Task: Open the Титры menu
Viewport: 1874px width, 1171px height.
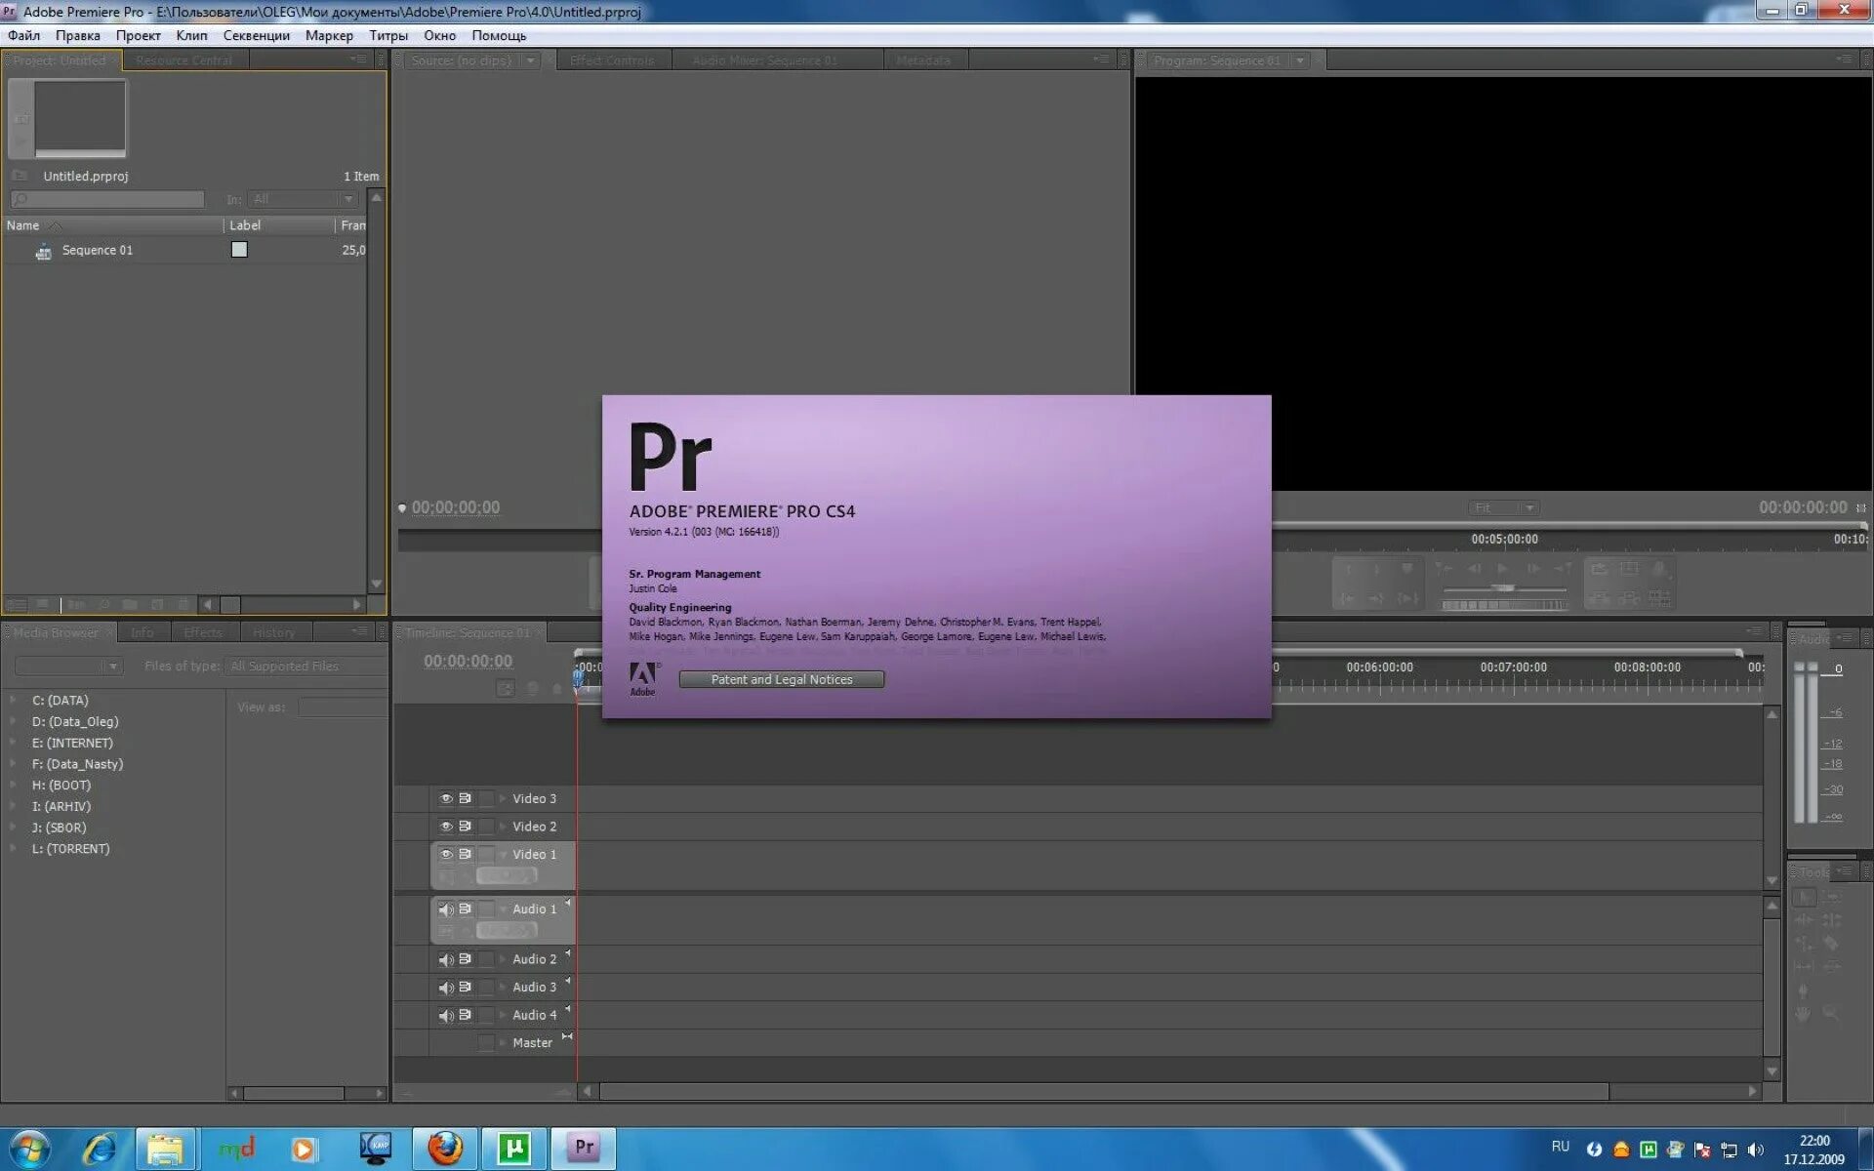Action: click(x=388, y=35)
